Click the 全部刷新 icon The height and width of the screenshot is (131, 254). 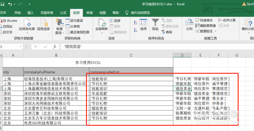click(x=102, y=22)
